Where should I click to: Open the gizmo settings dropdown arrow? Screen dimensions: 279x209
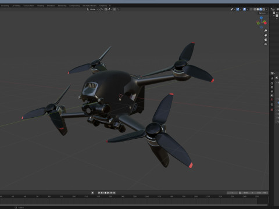(241, 9)
